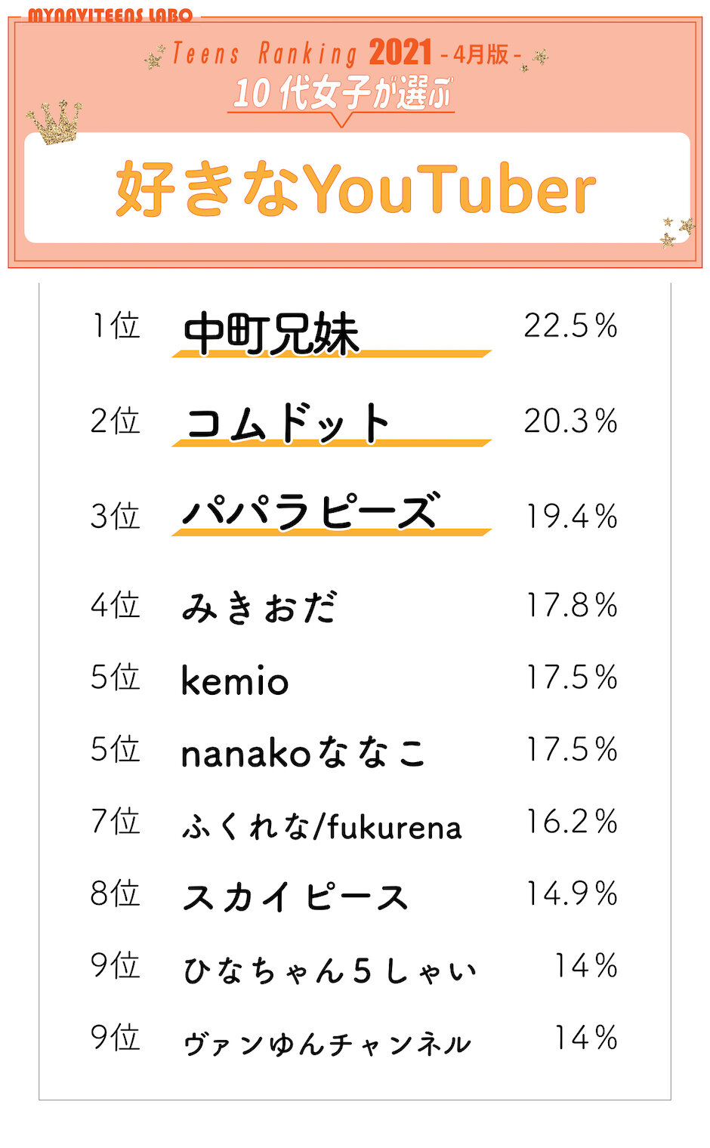
Task: Click the nanakoななこ entry
Action: [303, 753]
